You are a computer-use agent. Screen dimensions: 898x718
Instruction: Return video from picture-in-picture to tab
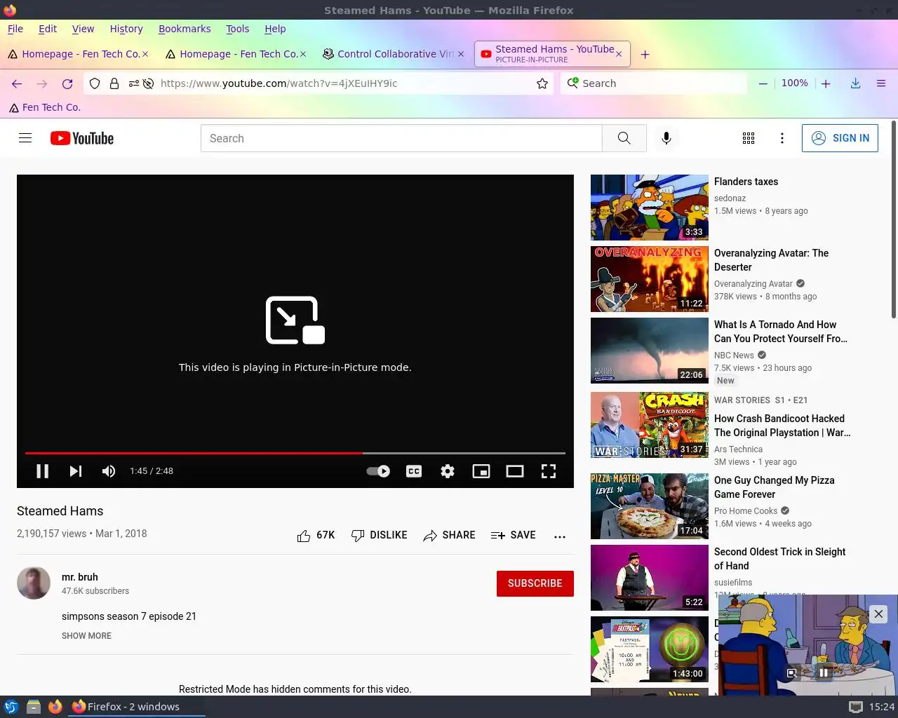coord(791,673)
